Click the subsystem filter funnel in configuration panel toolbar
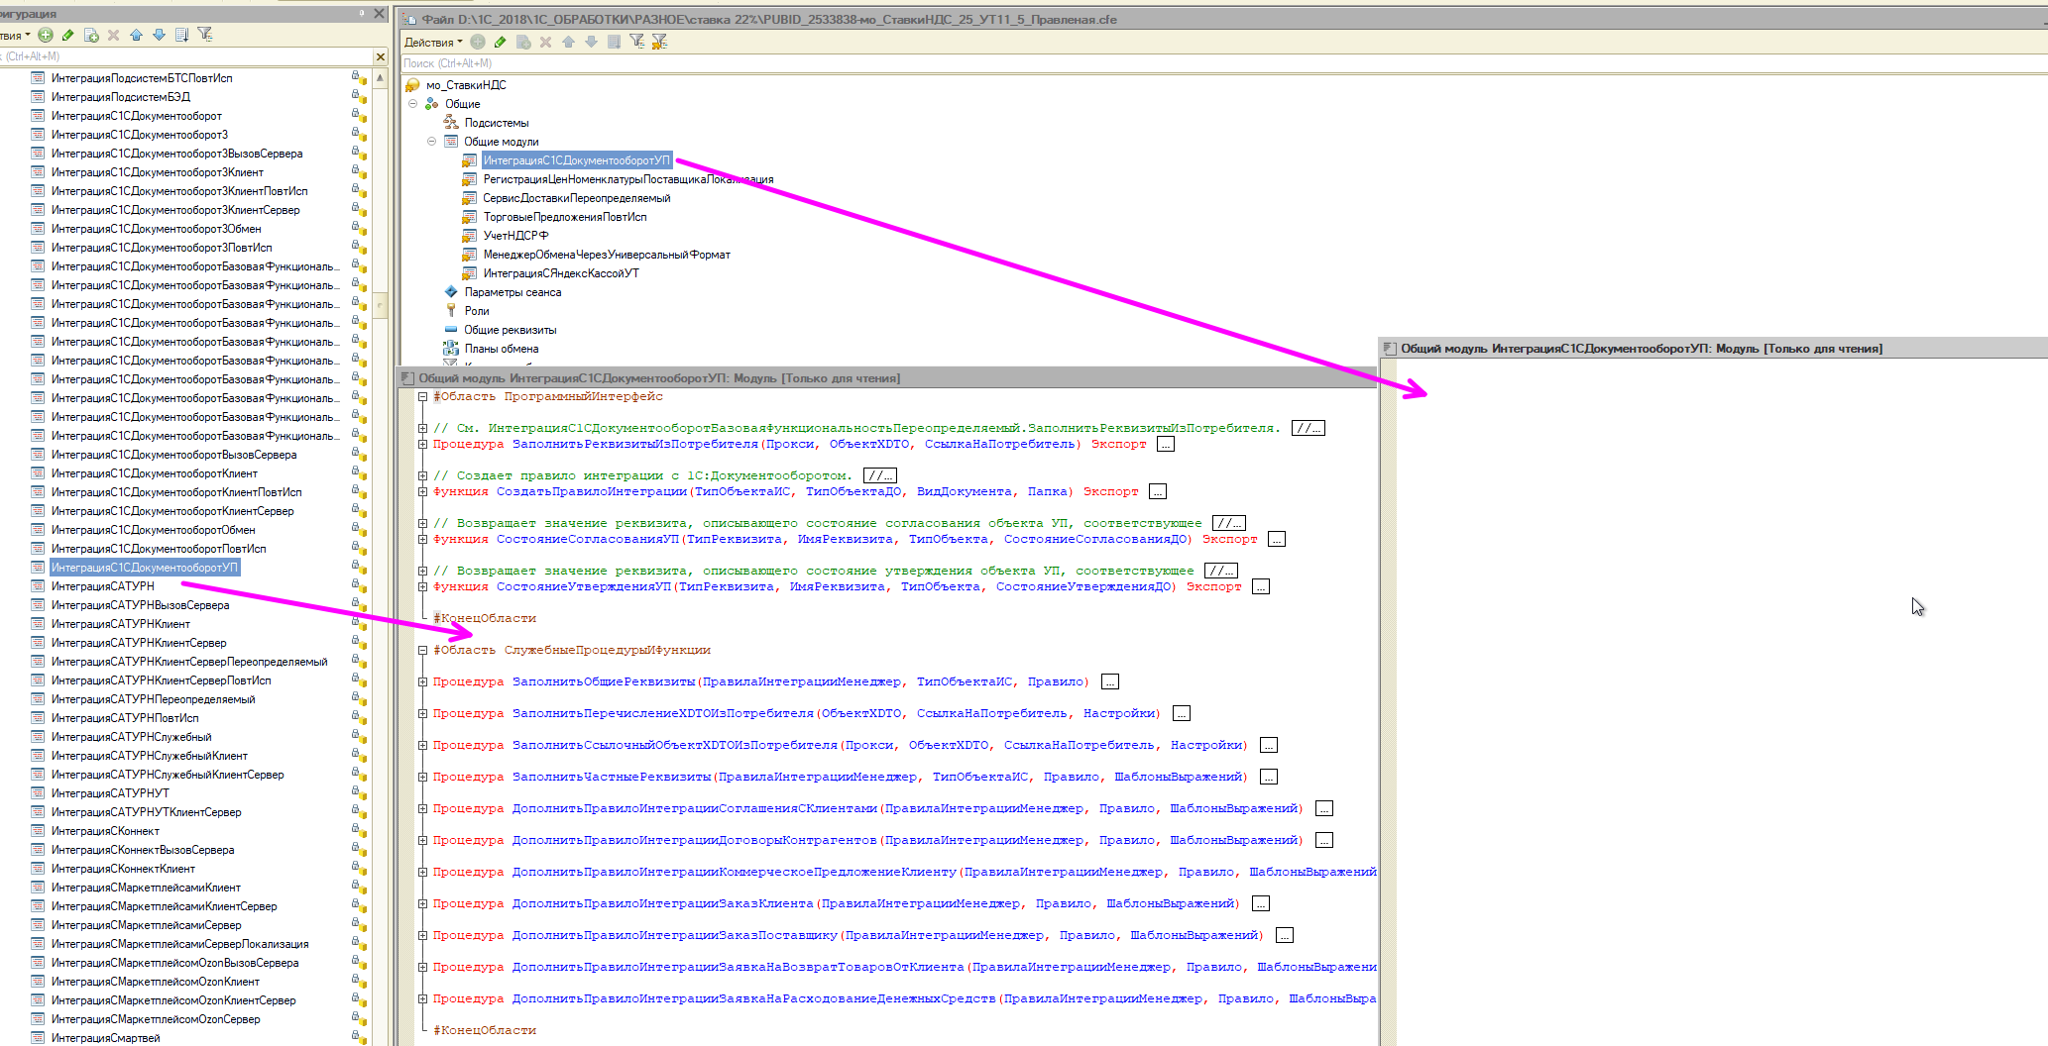 [205, 35]
